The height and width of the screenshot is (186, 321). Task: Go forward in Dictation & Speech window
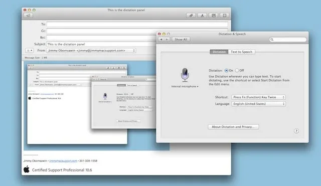(x=167, y=39)
